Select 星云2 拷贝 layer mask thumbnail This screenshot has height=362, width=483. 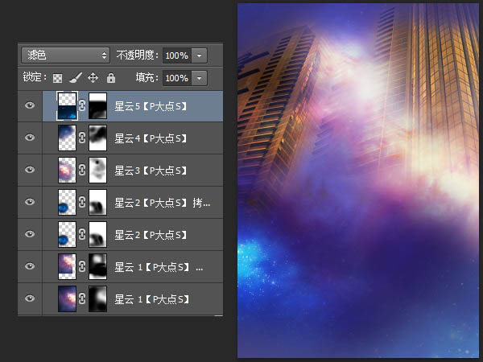pos(97,202)
